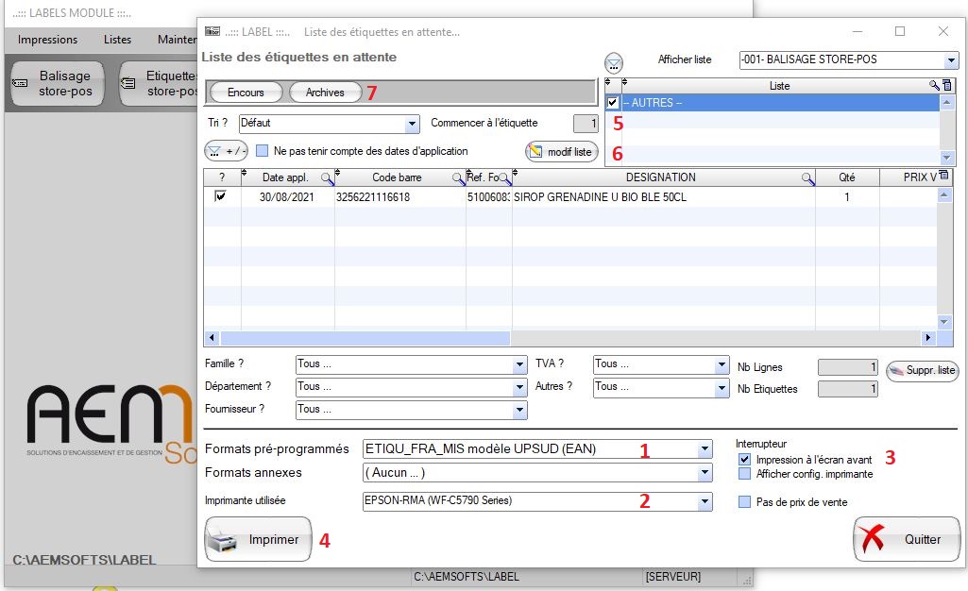Expand the Afficher liste combo box
The width and height of the screenshot is (968, 591).
click(949, 60)
